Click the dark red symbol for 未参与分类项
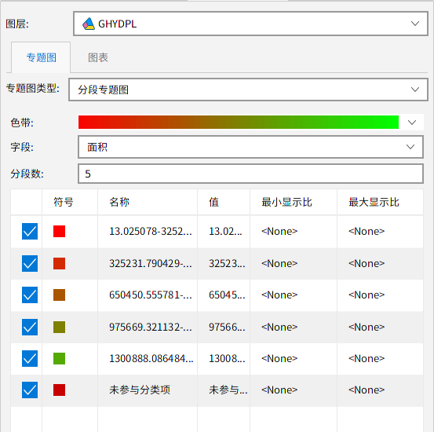 coord(59,390)
